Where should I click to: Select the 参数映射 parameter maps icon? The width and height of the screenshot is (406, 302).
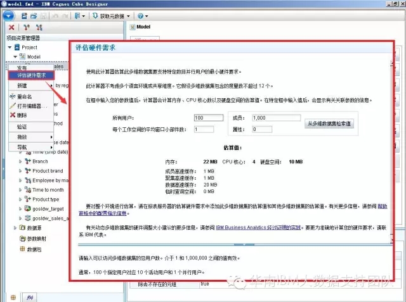pos(23,239)
